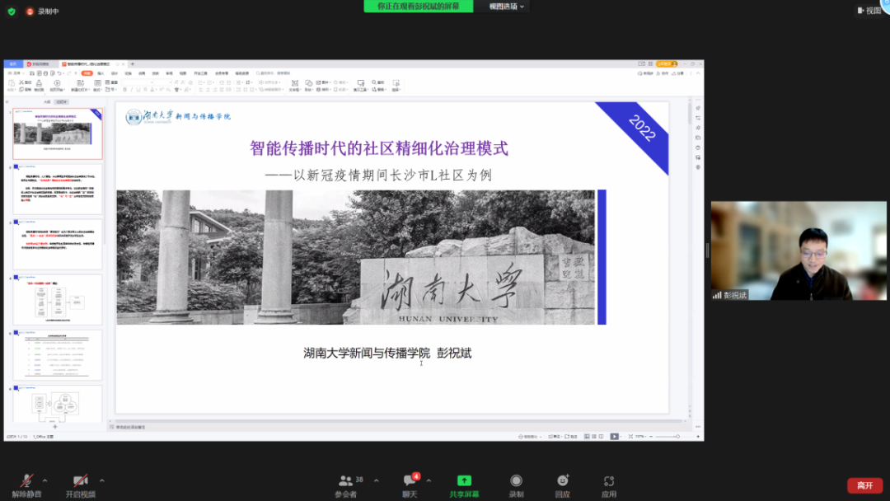This screenshot has width=890, height=501.
Task: Expand the video options arrow beside 开启视频
Action: tap(101, 480)
